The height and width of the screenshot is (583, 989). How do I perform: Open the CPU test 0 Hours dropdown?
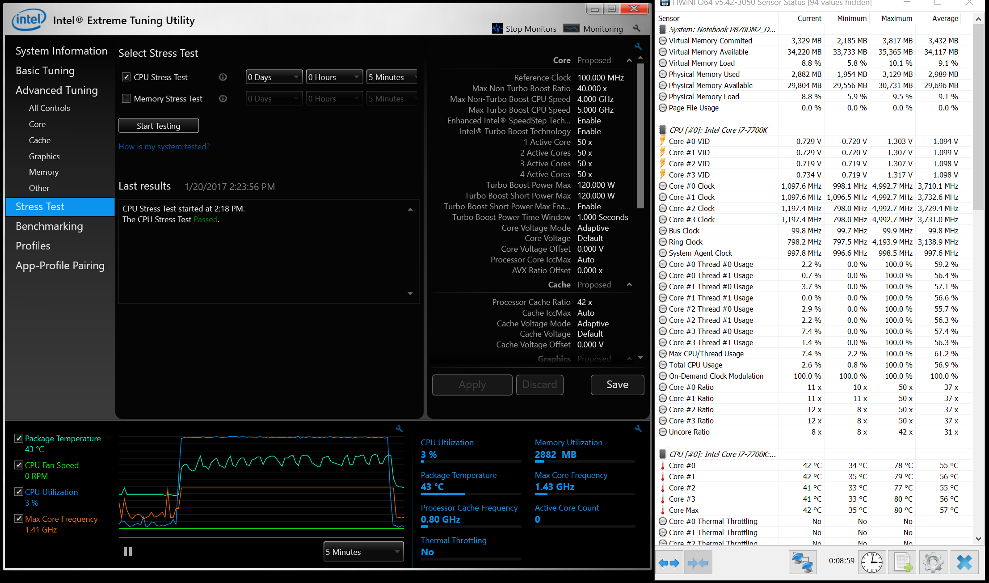coord(334,77)
